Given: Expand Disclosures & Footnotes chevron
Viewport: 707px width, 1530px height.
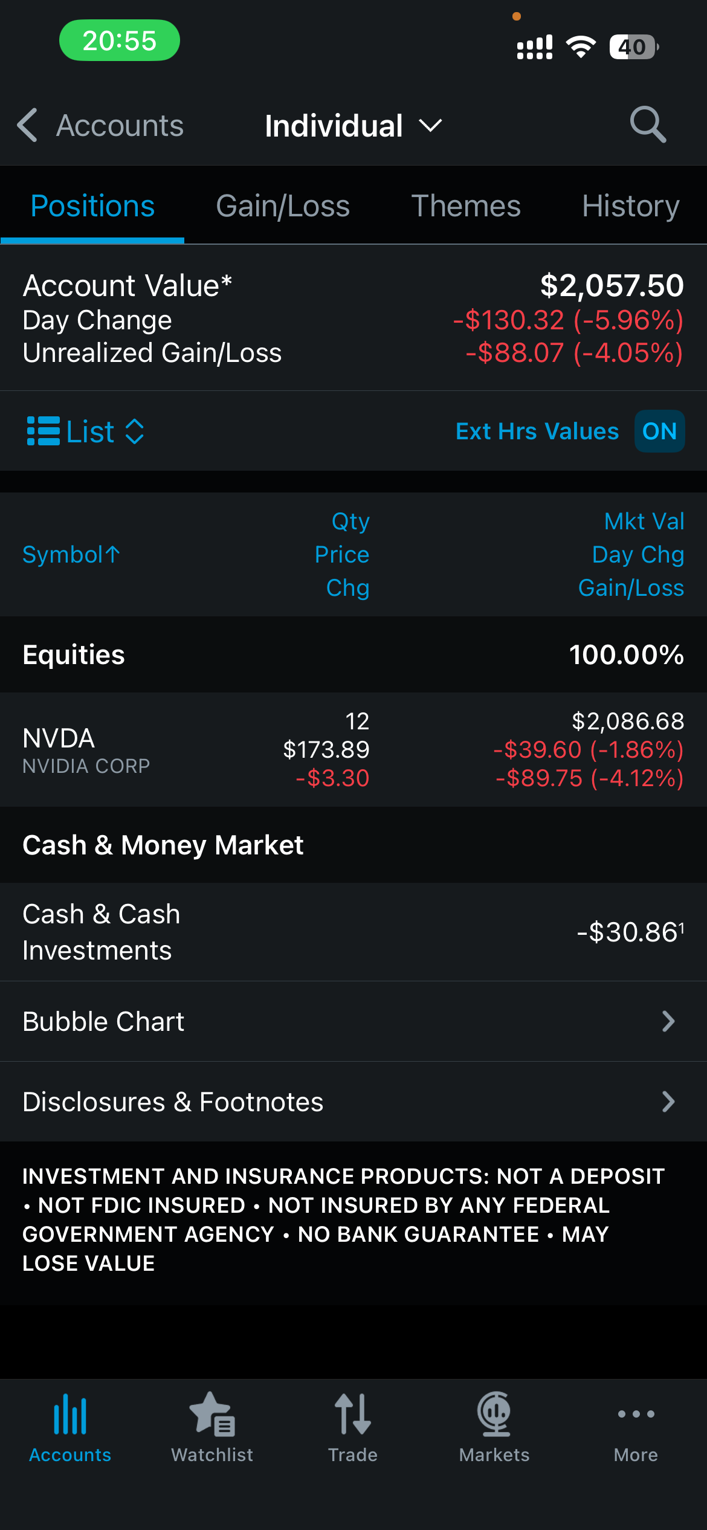Looking at the screenshot, I should point(668,1102).
